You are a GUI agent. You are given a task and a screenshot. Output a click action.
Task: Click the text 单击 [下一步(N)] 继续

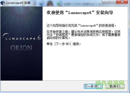(64, 44)
